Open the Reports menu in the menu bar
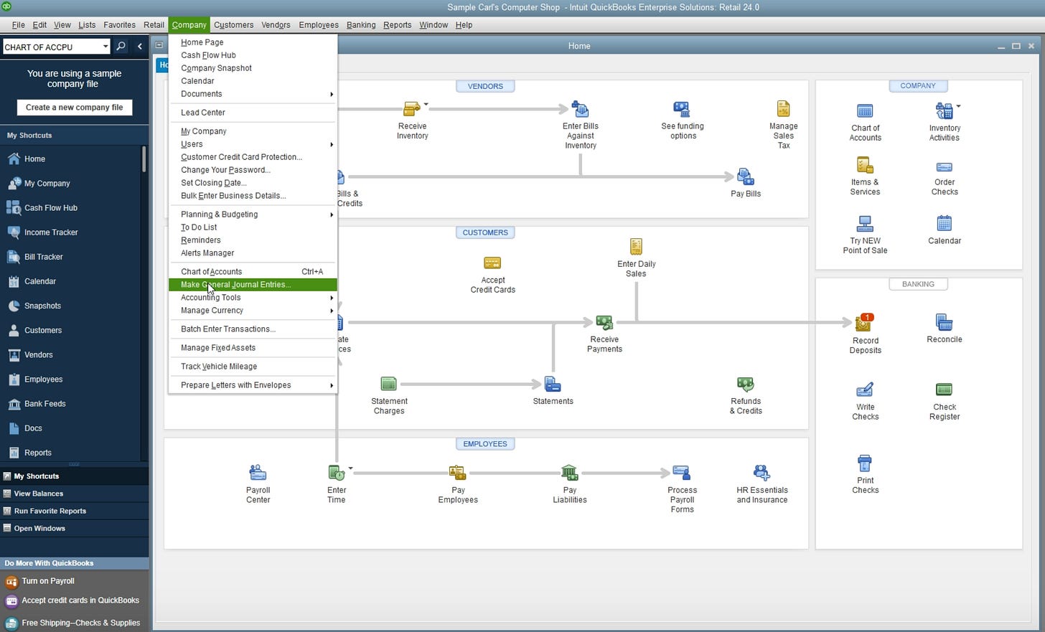Screen dimensions: 1045x632 click(x=397, y=25)
